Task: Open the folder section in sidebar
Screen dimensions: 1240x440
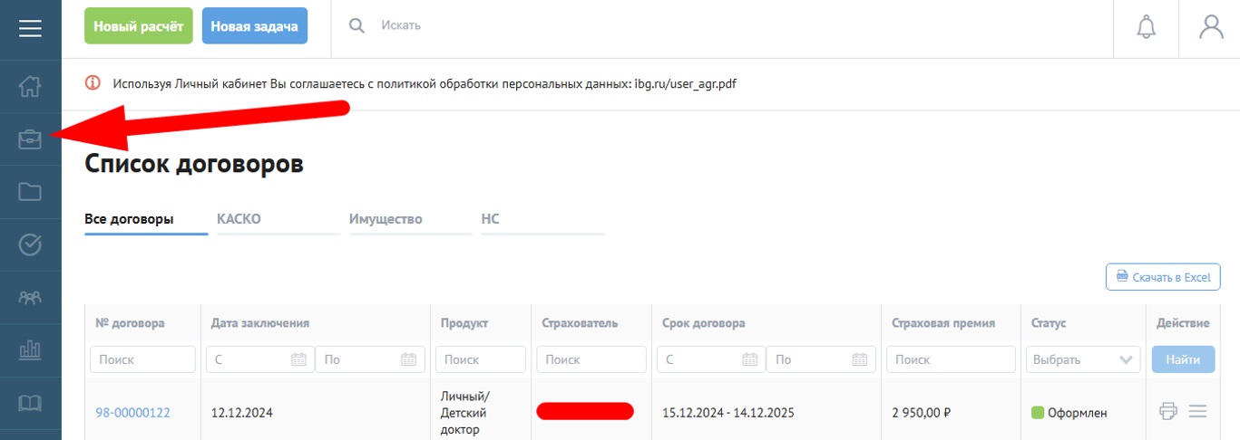Action: (31, 191)
